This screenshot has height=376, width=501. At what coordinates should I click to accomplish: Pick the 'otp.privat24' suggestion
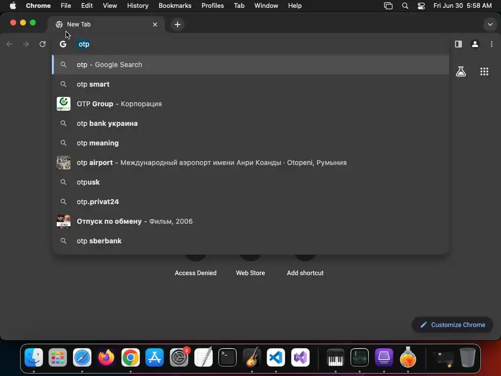(x=250, y=202)
